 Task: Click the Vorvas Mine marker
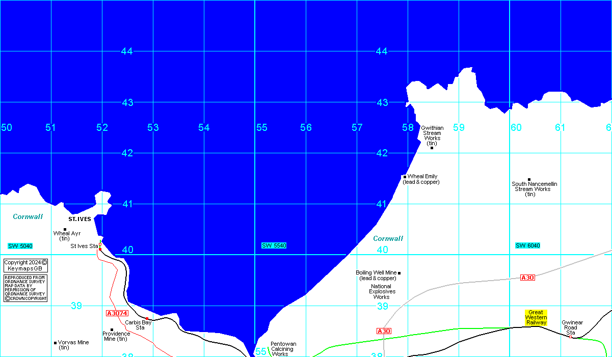(55, 343)
